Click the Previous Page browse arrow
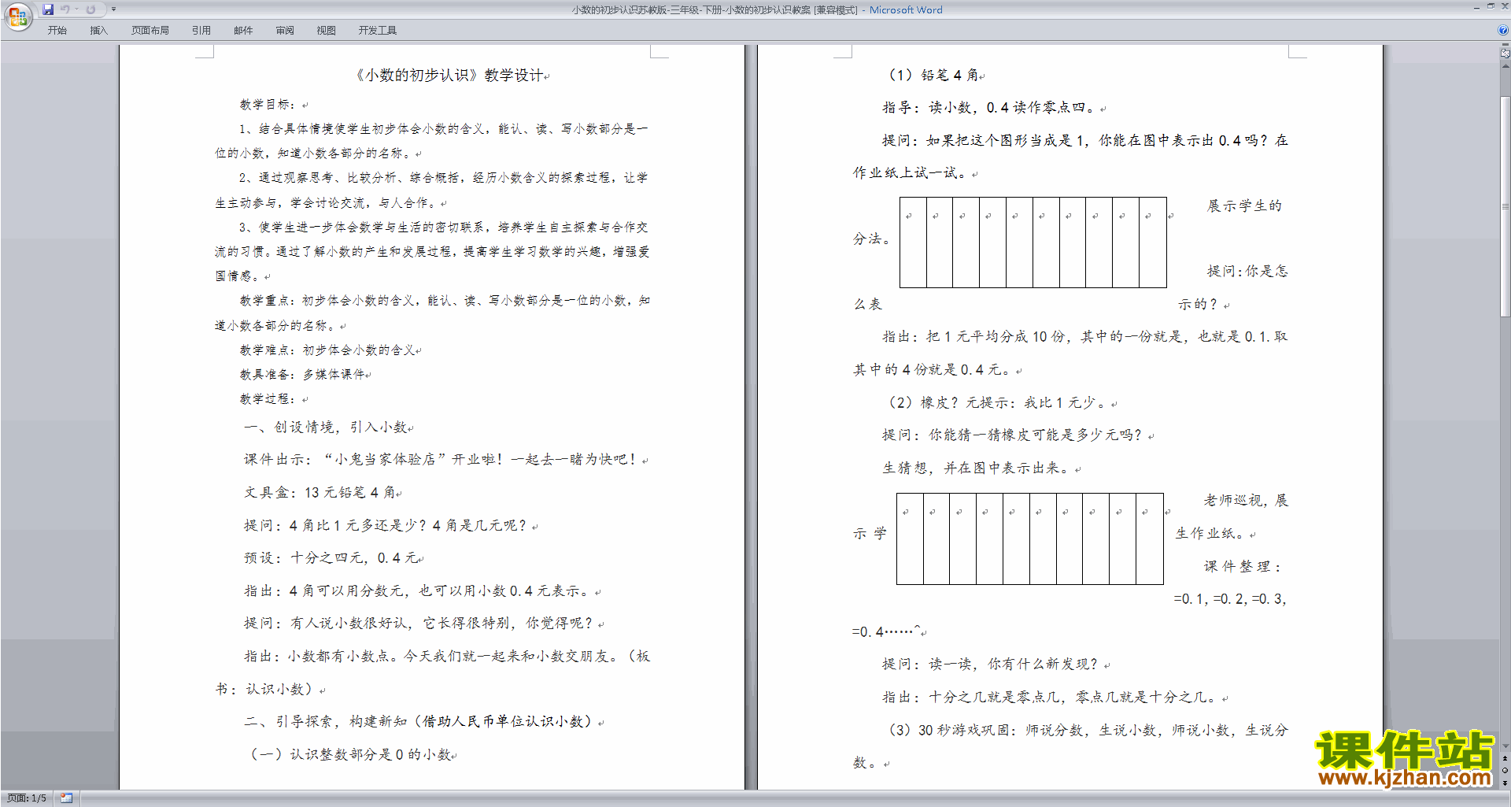The width and height of the screenshot is (1511, 807). click(1505, 758)
